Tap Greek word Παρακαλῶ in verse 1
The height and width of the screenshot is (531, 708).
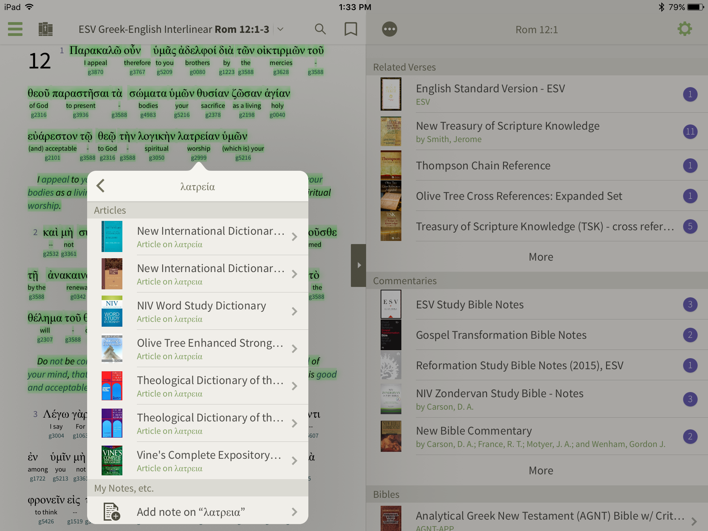click(95, 50)
